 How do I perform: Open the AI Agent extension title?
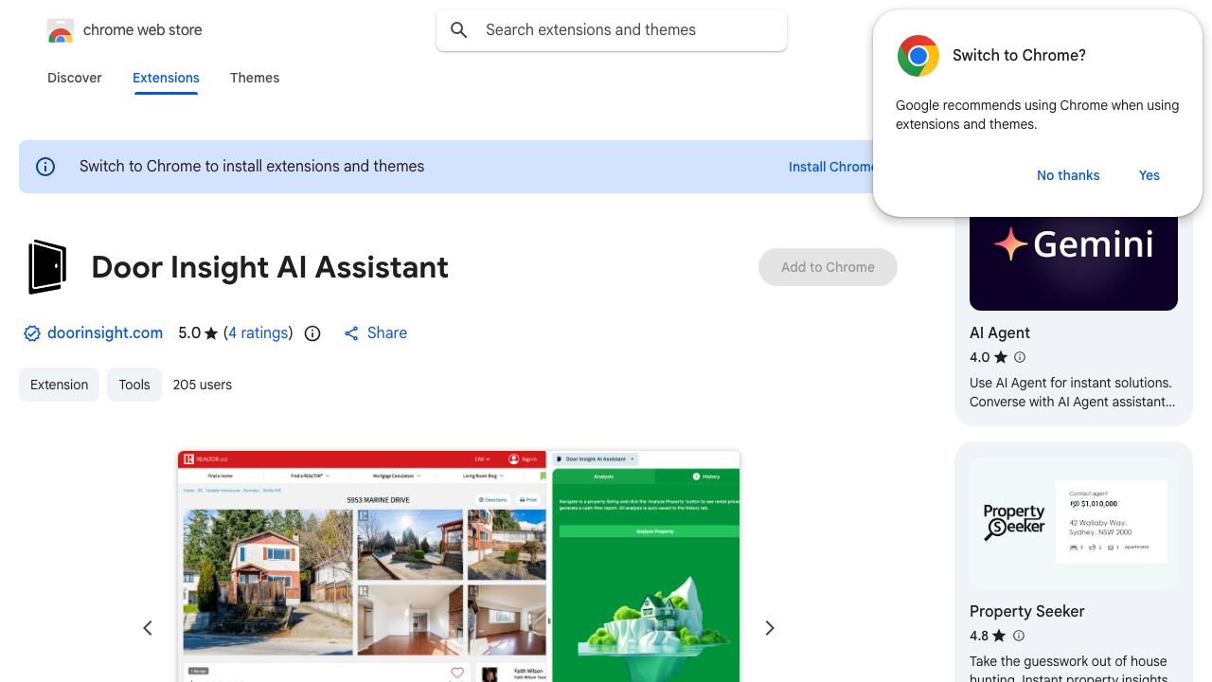(1000, 332)
